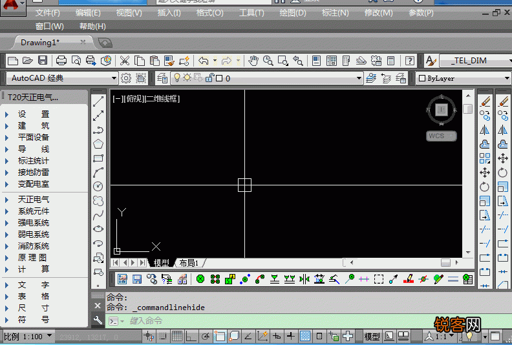
Task: Open the QuickCalc calculator icon
Action: click(x=391, y=61)
